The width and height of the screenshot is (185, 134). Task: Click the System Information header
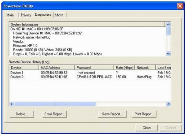[87, 25]
